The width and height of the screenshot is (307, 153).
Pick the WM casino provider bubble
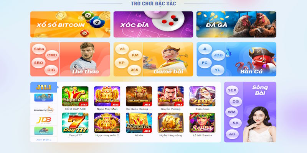232,112
